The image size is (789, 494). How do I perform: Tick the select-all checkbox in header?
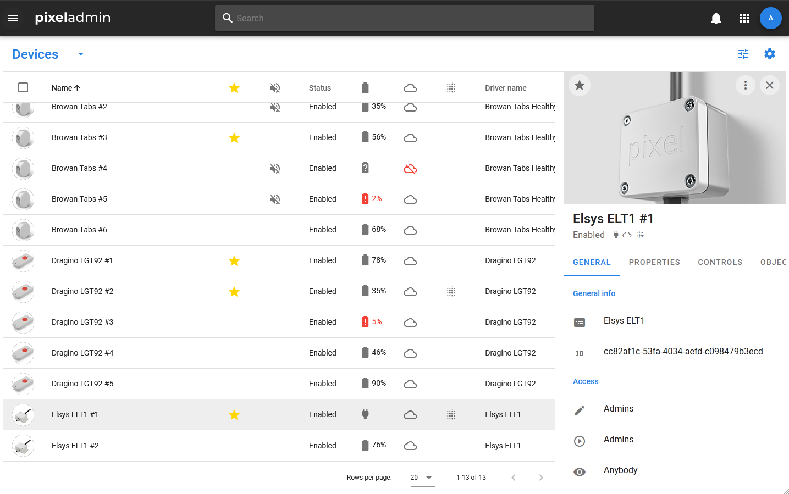[x=23, y=87]
